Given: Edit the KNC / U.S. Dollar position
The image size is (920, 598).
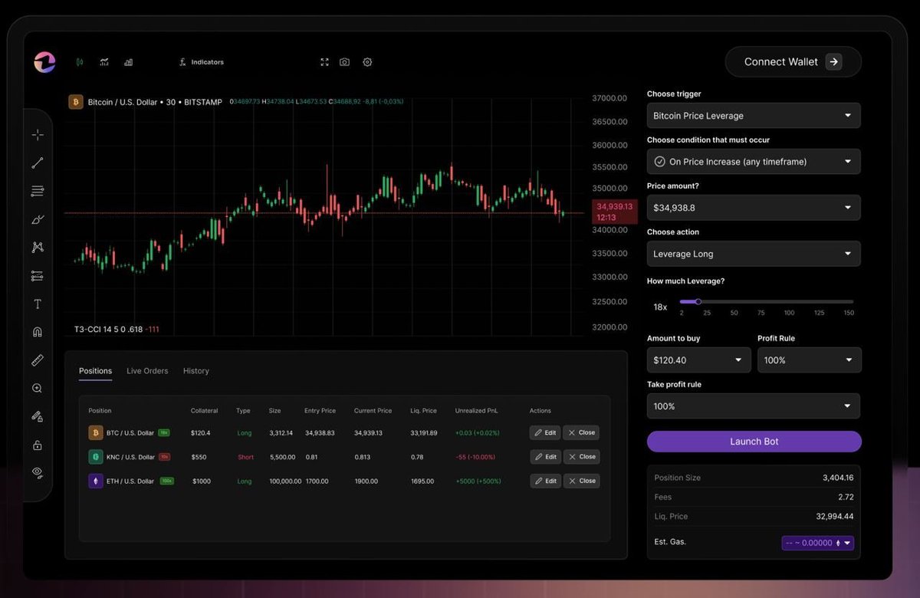Looking at the screenshot, I should click(544, 456).
